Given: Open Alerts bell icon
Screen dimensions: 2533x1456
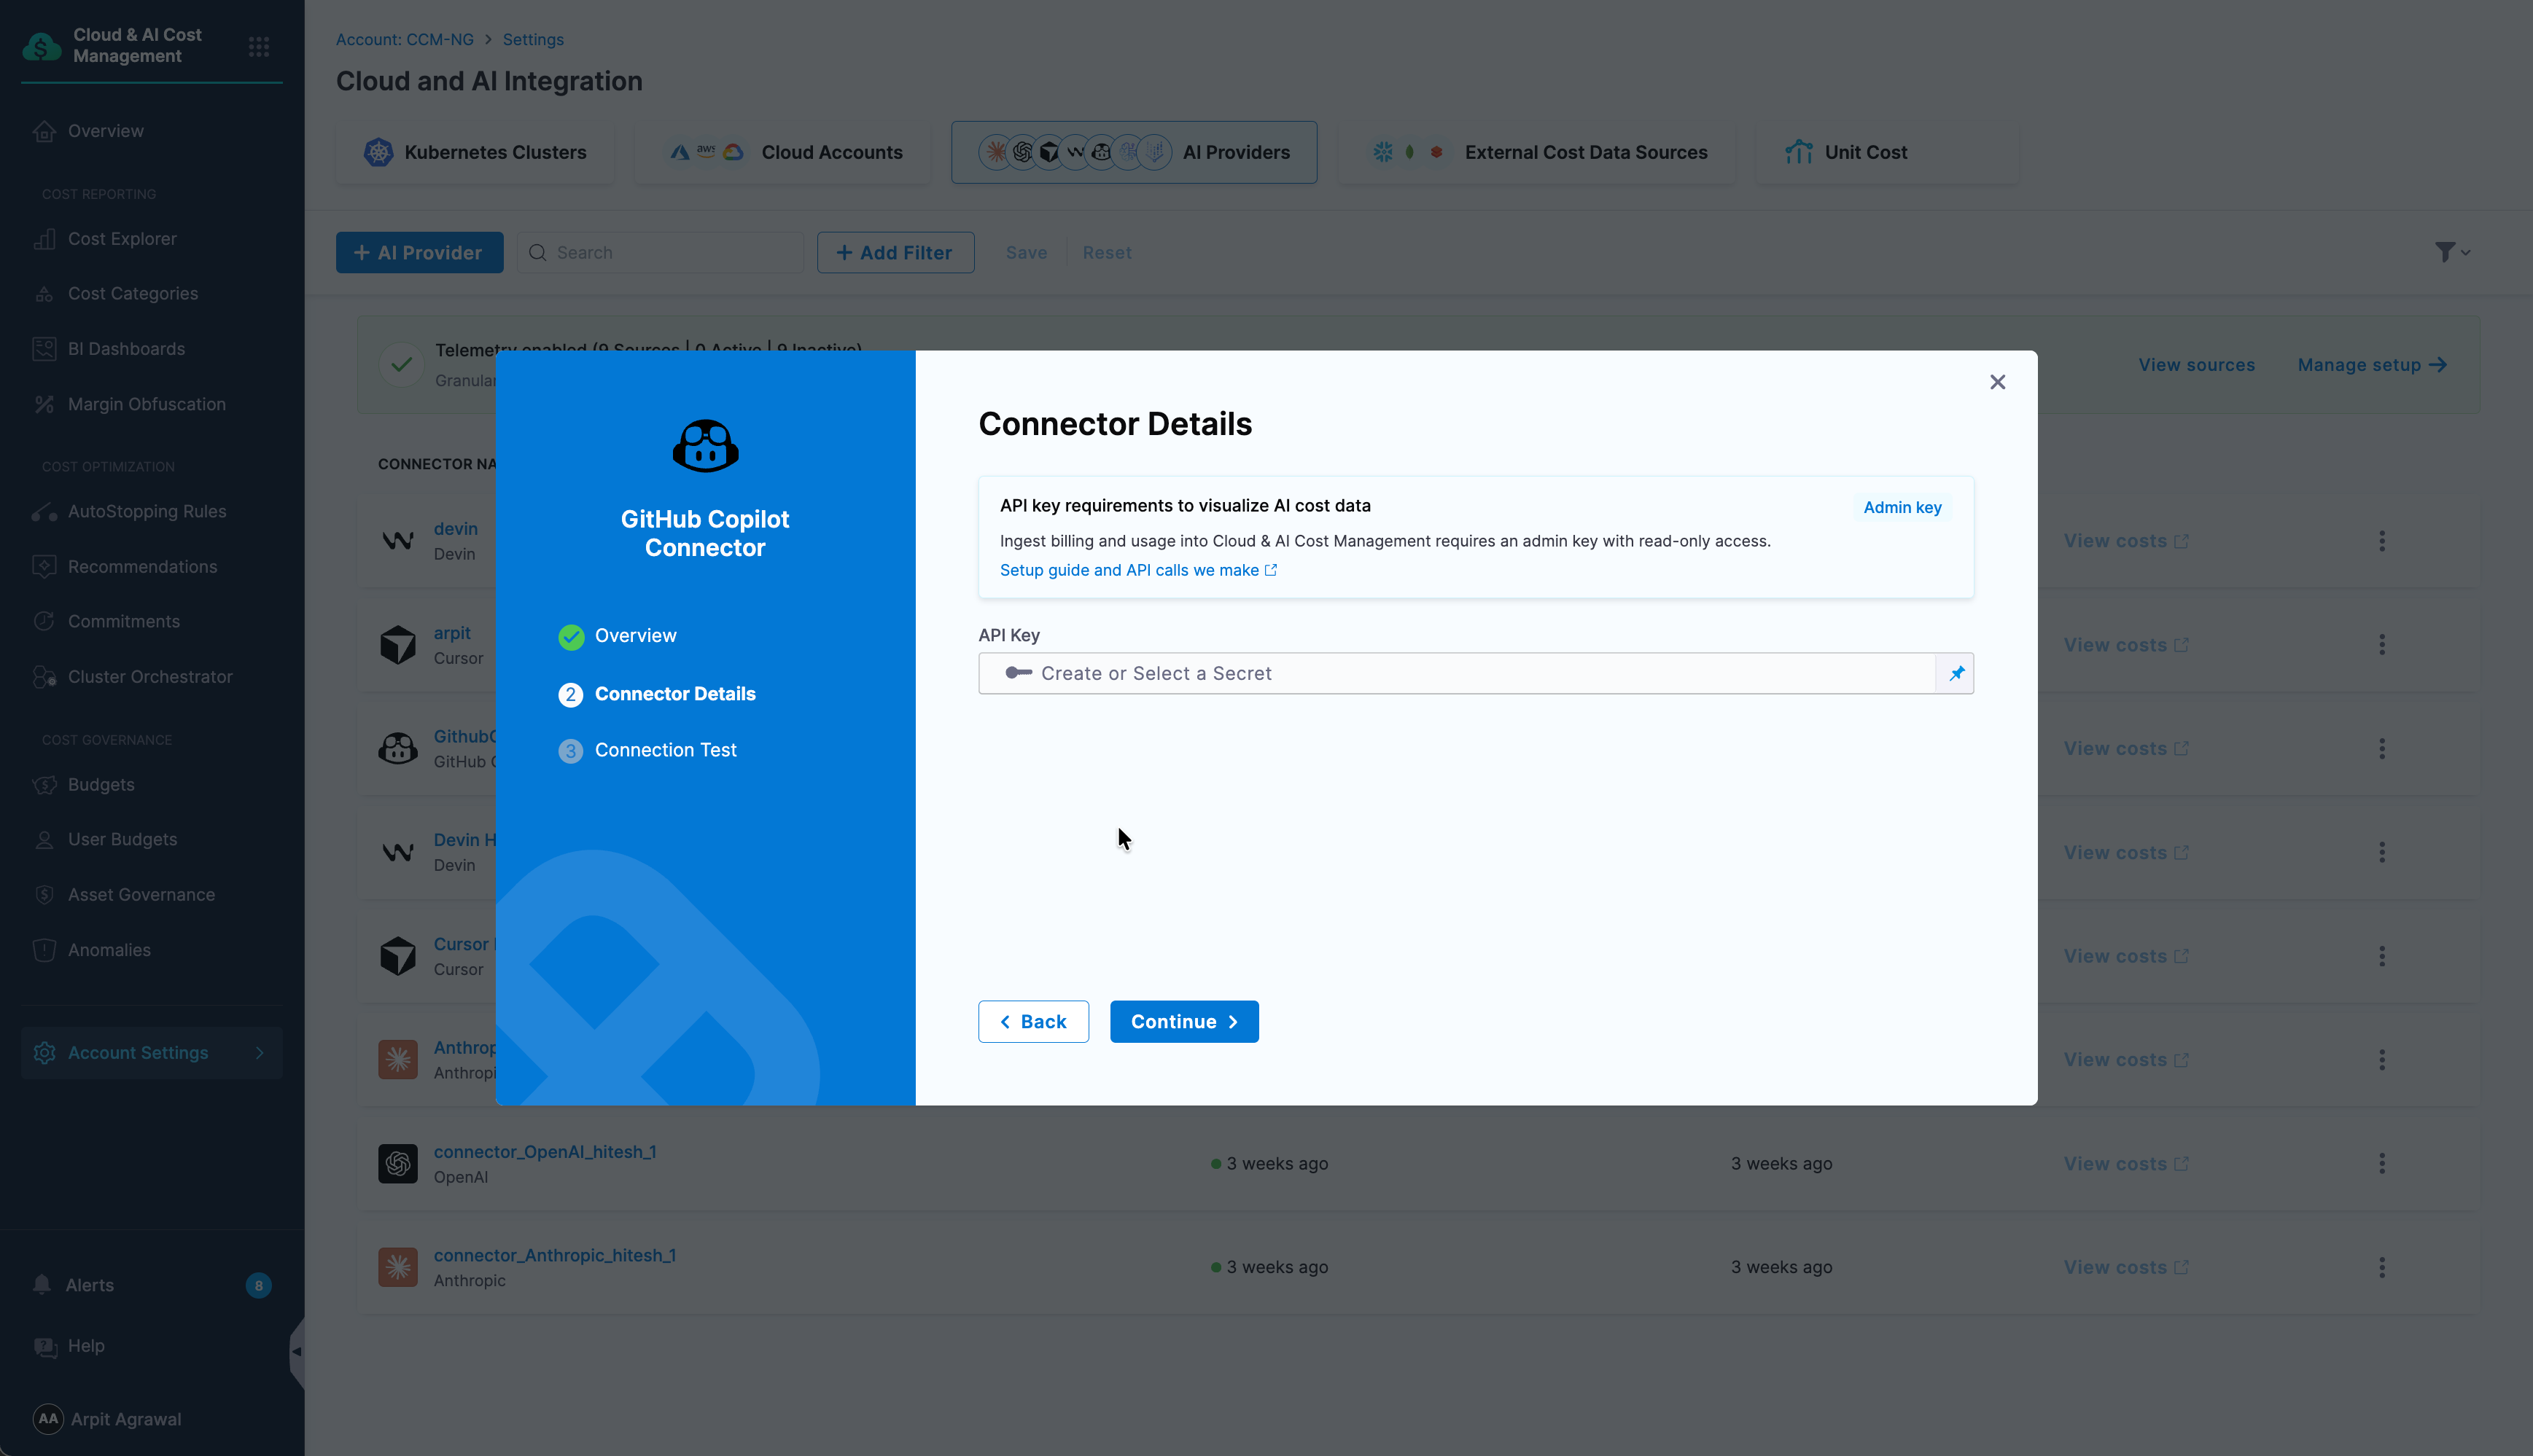Looking at the screenshot, I should [x=42, y=1285].
